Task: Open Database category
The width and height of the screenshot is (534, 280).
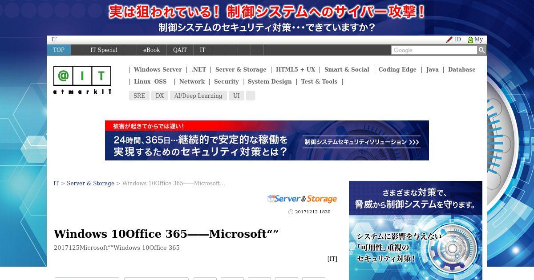Action: tap(461, 69)
